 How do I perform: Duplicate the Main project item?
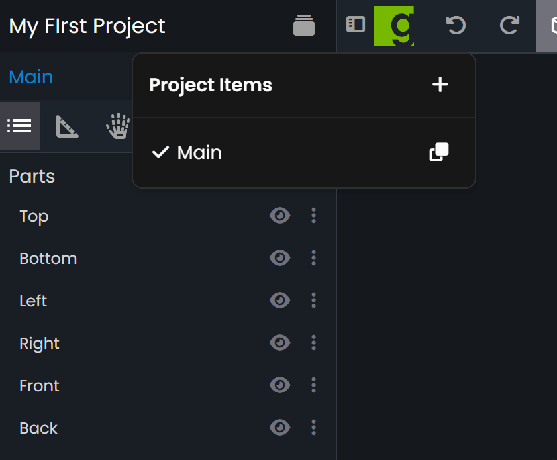click(x=438, y=152)
